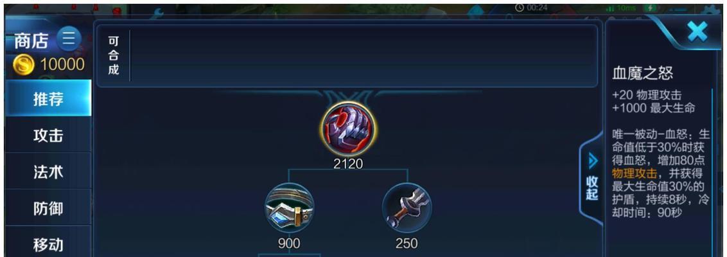Image resolution: width=727 pixels, height=257 pixels.
Task: Select the belt component item costing 900
Action: (289, 208)
